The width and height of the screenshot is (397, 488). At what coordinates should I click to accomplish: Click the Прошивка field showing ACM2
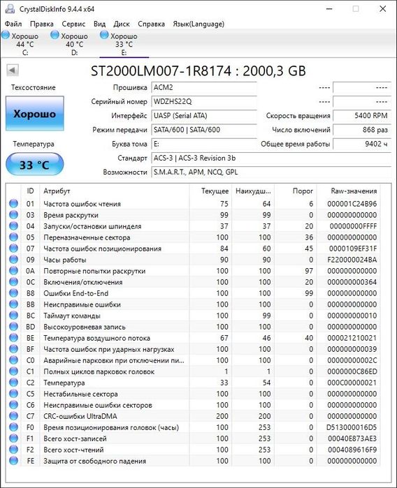[x=204, y=87]
